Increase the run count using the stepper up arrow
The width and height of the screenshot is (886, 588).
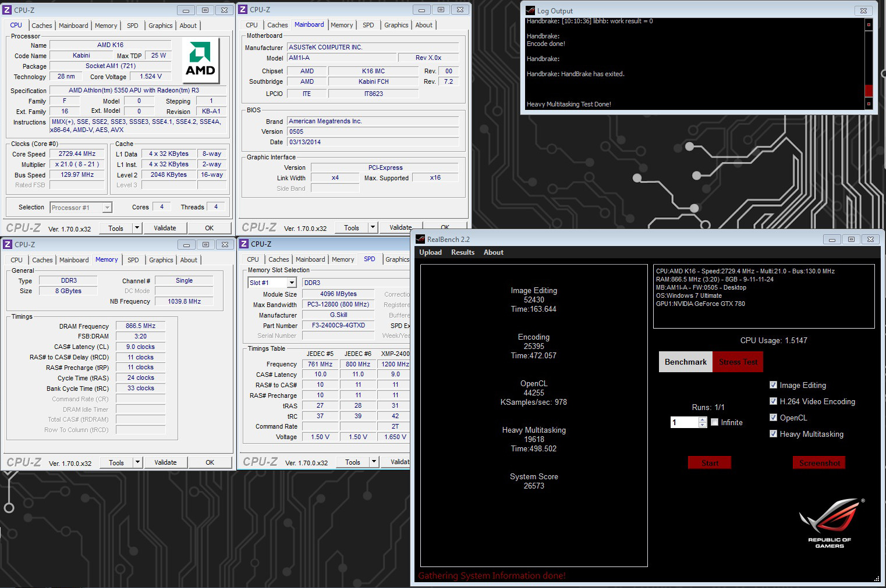tap(703, 419)
